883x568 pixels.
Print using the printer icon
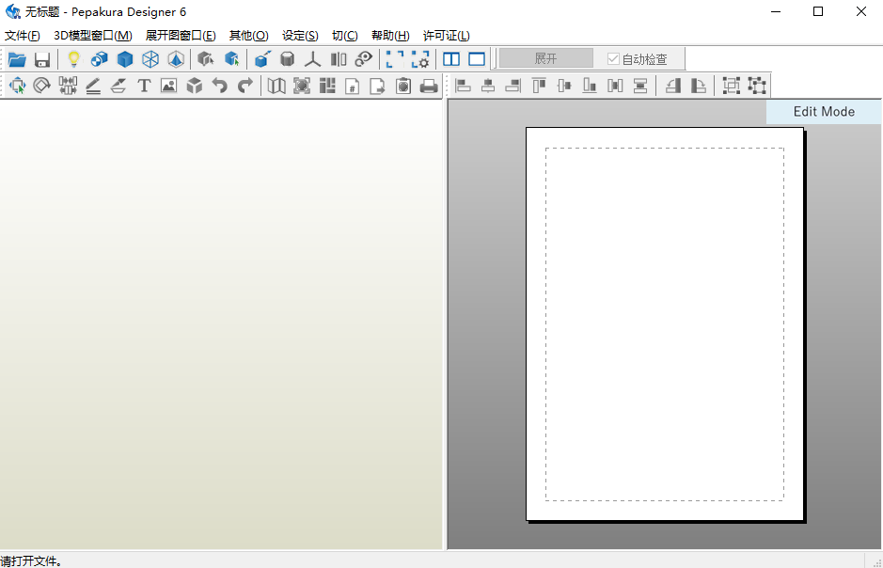coord(429,86)
